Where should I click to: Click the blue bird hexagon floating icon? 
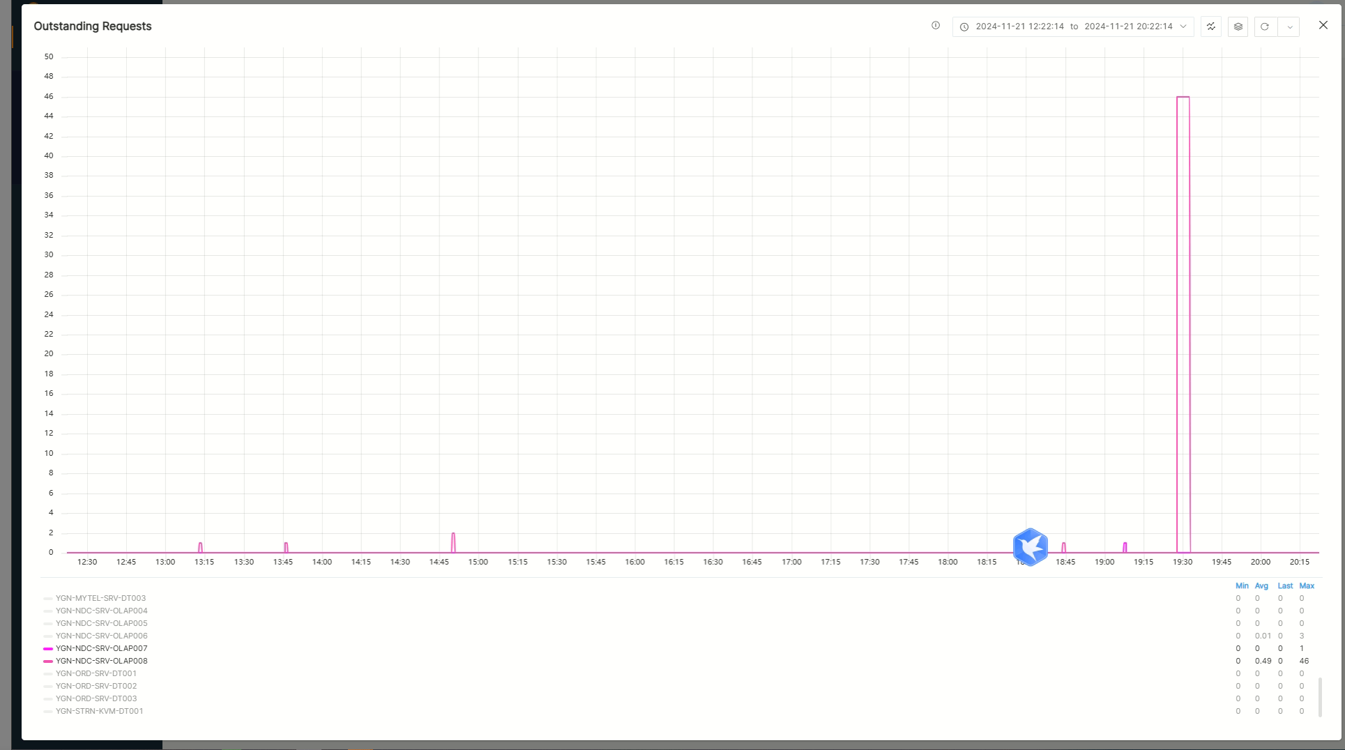pos(1030,546)
